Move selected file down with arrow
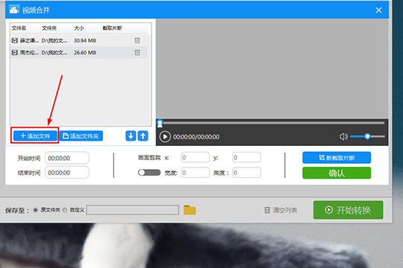Screen dimensions: 403x268 click(131, 135)
